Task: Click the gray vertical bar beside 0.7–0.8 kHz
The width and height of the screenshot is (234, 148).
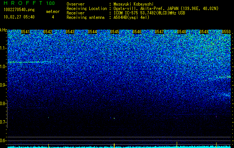Action: click(7, 114)
